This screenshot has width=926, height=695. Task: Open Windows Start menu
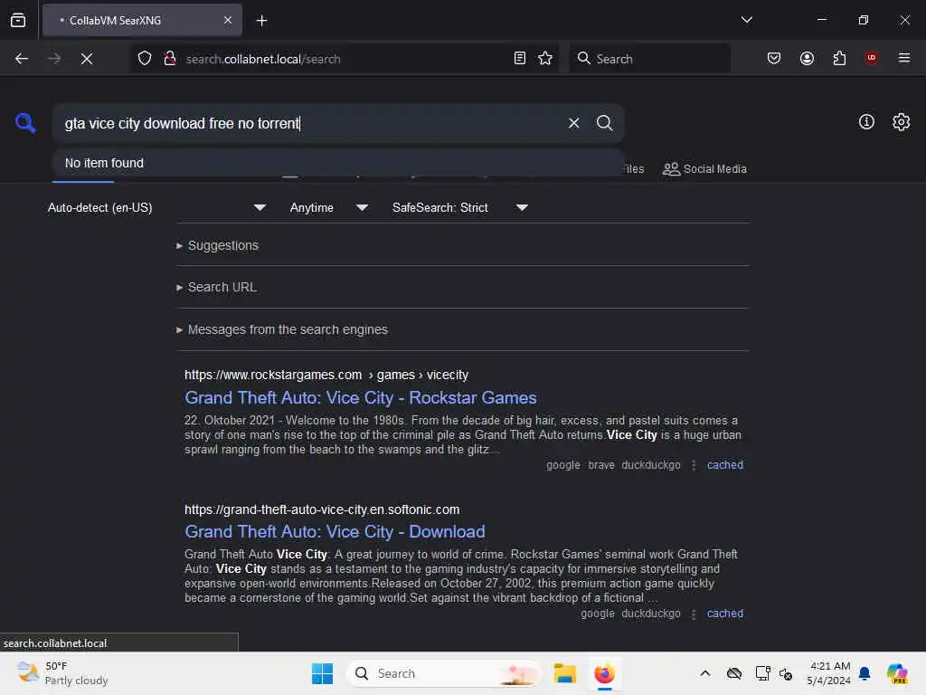tap(323, 673)
